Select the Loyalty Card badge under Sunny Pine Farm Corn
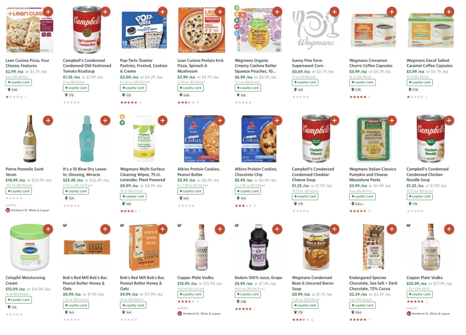466x335 pixels. 304,82
